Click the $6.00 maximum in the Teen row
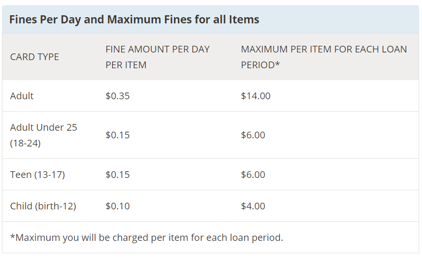This screenshot has width=422, height=259. [x=253, y=175]
